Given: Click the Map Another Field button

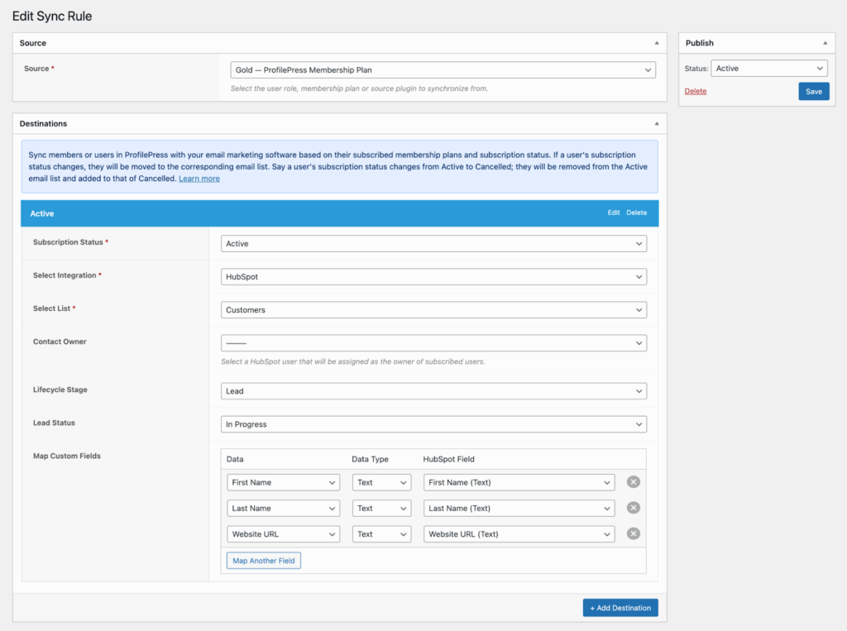Looking at the screenshot, I should (263, 560).
